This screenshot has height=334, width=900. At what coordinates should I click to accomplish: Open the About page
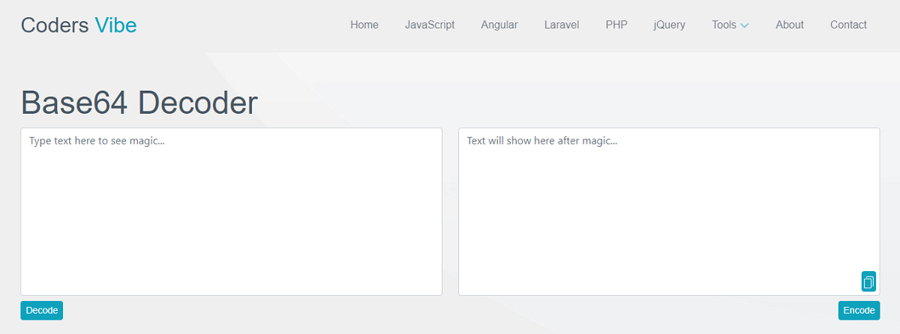(x=790, y=25)
